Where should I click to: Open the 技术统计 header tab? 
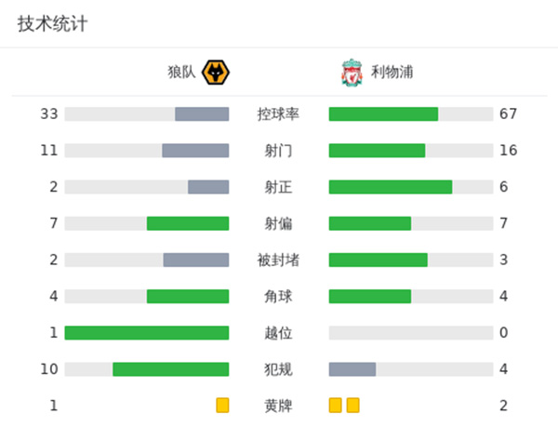52,24
